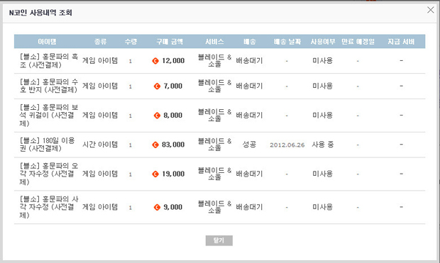Close the N코인 사용내역 조회 dialog
The image size is (440, 263).
(431, 10)
